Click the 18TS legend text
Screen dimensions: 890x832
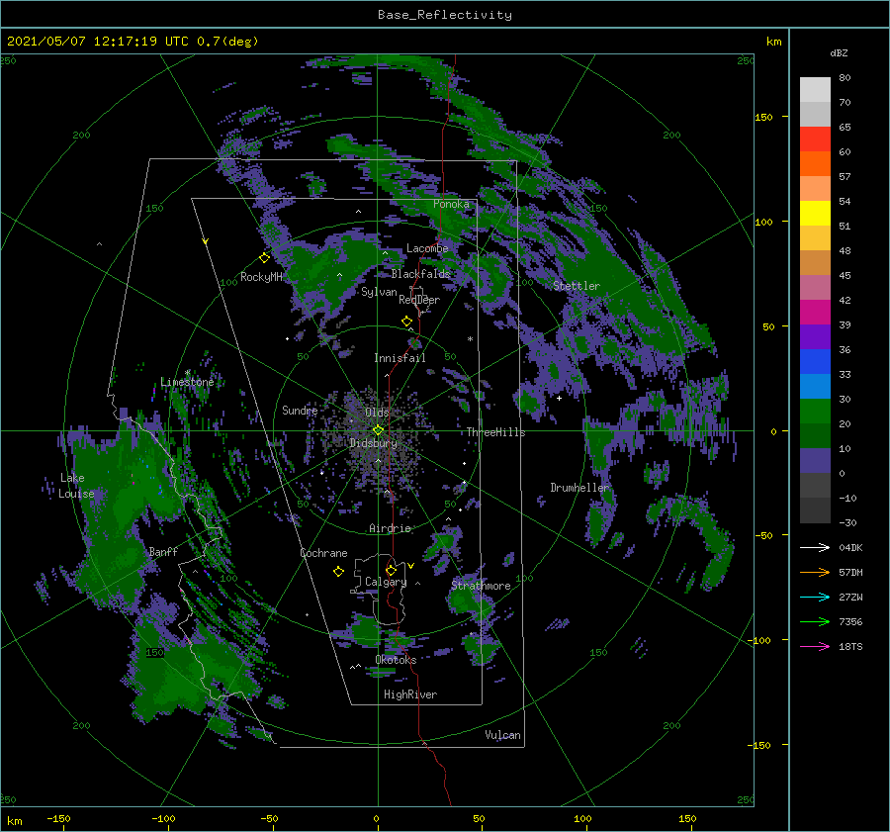coord(850,646)
